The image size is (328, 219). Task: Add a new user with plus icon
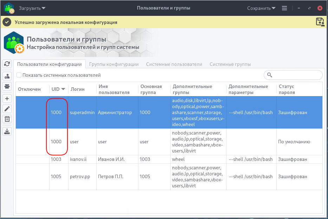pyautogui.click(x=7, y=99)
